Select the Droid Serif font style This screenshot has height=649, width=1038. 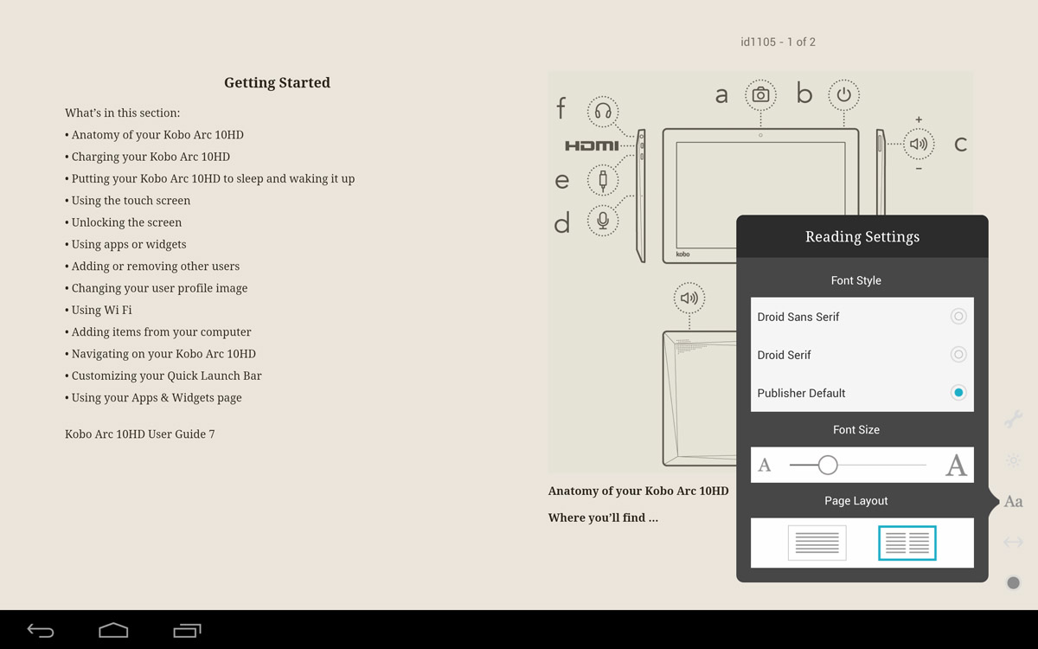[862, 355]
